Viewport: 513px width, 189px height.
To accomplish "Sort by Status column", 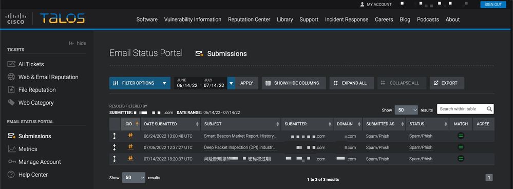I will pos(428,124).
